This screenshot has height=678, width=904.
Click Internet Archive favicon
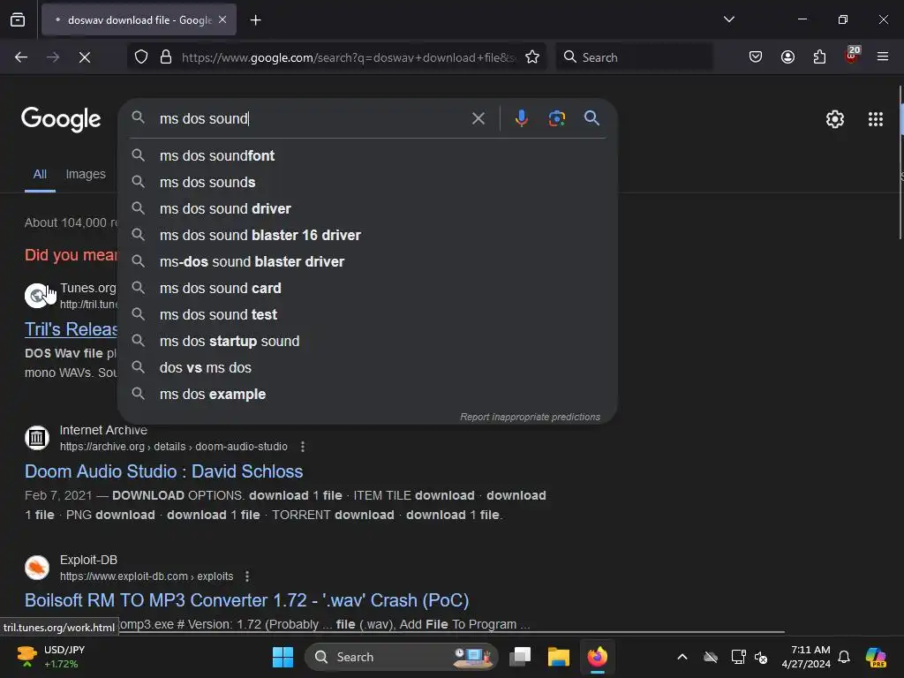tap(37, 438)
